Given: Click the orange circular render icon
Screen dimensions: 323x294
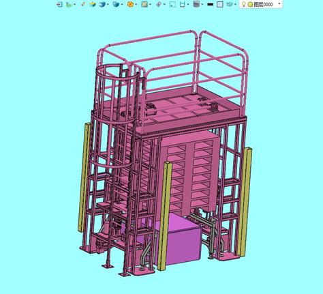Looking at the screenshot, I should click(x=130, y=4).
